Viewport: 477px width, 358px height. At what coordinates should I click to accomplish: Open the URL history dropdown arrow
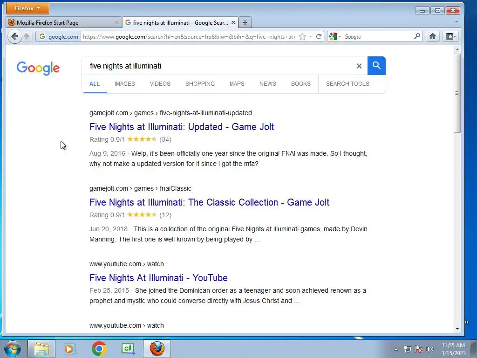coord(310,36)
